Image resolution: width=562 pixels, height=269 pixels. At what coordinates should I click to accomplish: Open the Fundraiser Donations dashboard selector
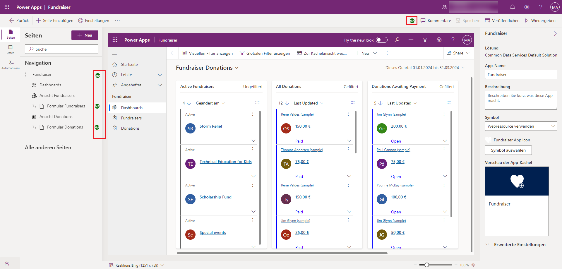tap(207, 68)
